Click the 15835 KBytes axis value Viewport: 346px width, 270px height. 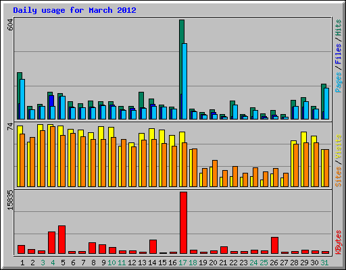point(11,200)
